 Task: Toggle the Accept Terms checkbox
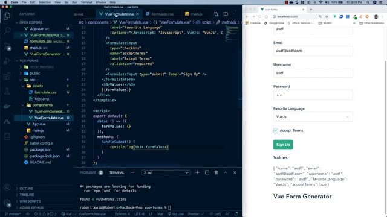tap(276, 131)
